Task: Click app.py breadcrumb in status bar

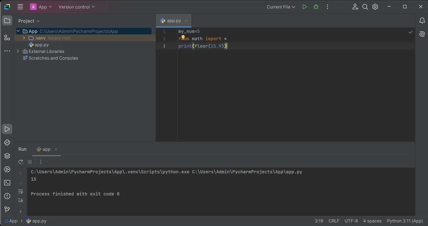Action: tap(36, 221)
